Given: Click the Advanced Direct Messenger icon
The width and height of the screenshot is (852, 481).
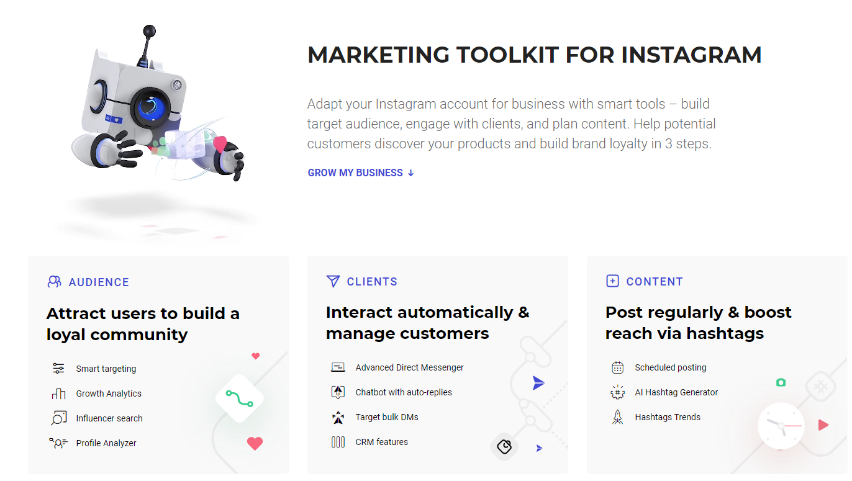Looking at the screenshot, I should click(338, 367).
